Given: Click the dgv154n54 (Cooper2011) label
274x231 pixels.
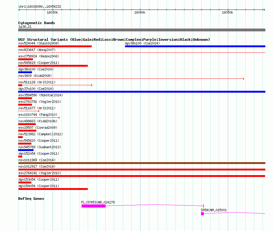Looking at the screenshot, I should (x=39, y=186).
